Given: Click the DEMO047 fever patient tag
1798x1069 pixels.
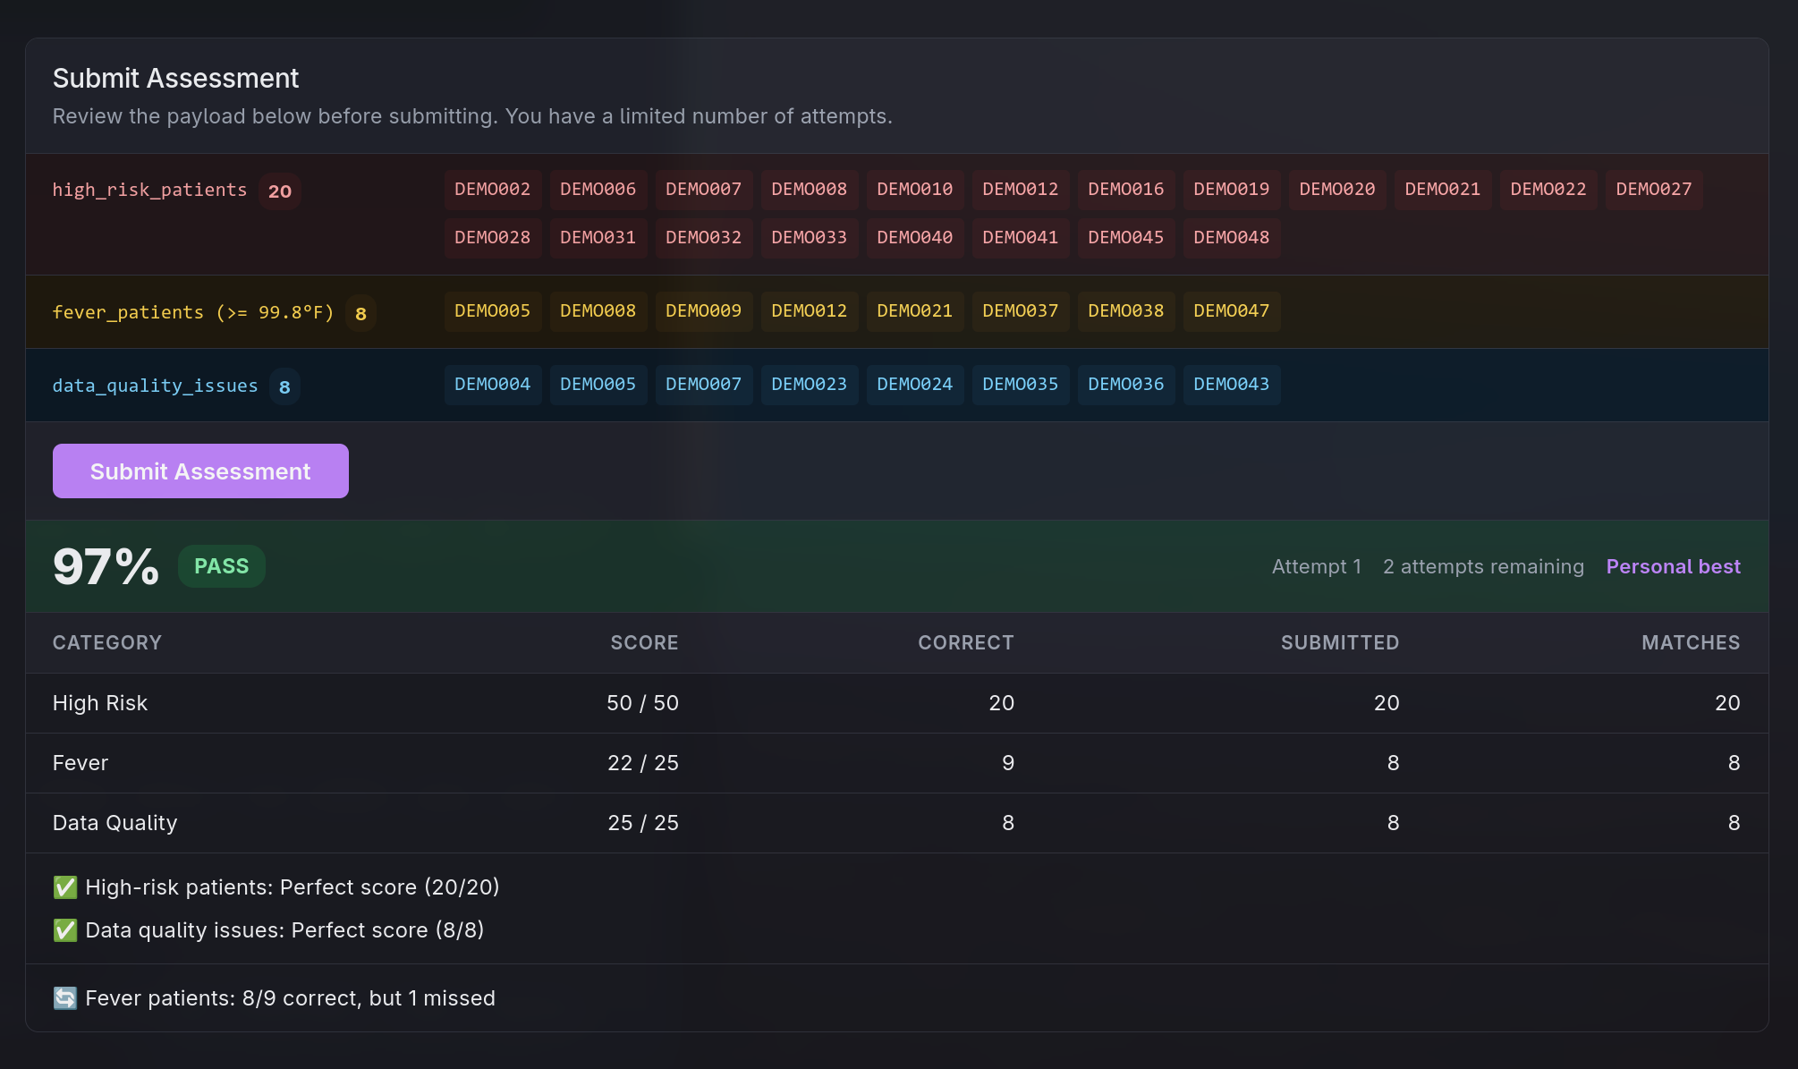Looking at the screenshot, I should coord(1231,311).
